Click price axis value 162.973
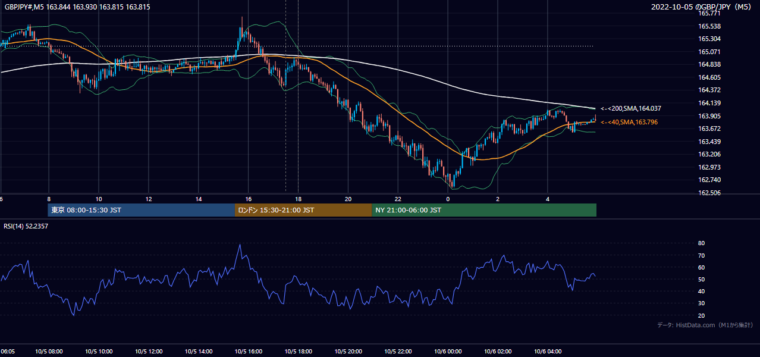 709,168
